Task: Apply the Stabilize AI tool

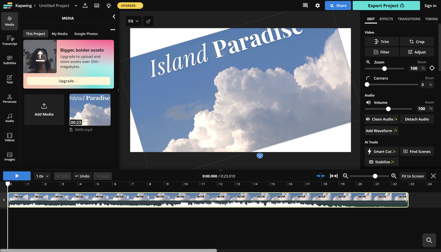Action: click(x=381, y=162)
